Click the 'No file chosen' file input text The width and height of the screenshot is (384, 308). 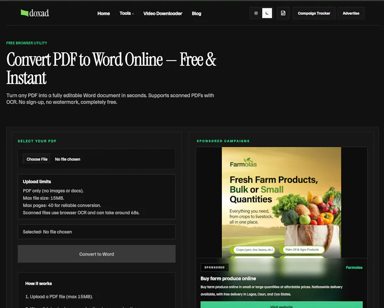tap(68, 159)
